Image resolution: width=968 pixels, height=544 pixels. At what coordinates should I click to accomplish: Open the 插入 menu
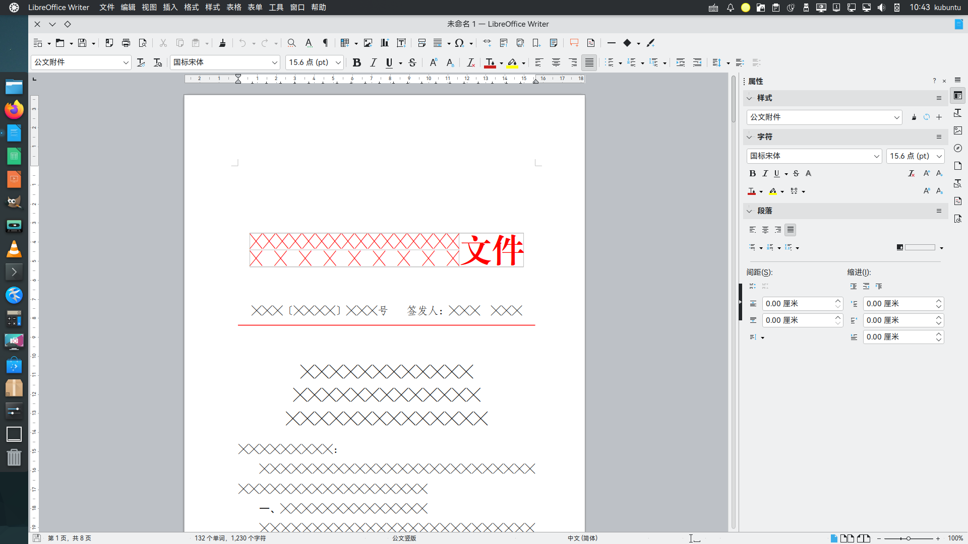tap(170, 7)
